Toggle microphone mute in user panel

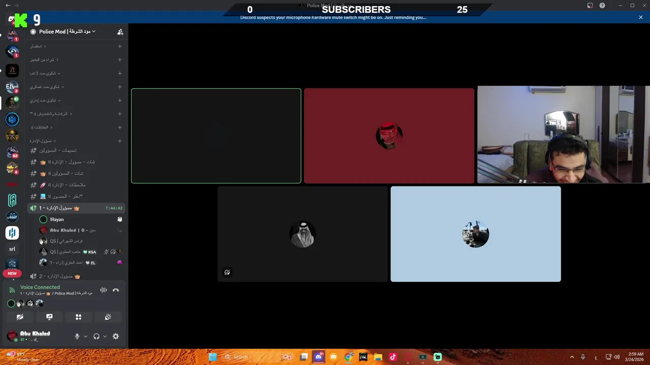77,337
